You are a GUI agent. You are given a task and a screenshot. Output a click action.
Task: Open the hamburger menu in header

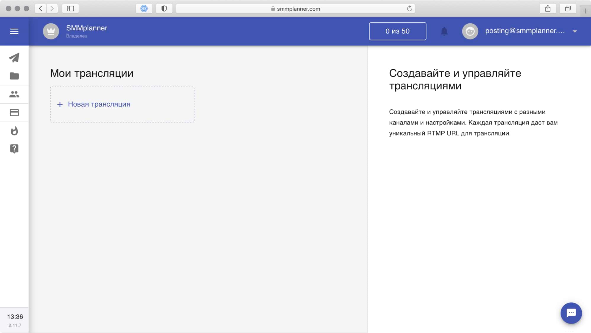(14, 31)
